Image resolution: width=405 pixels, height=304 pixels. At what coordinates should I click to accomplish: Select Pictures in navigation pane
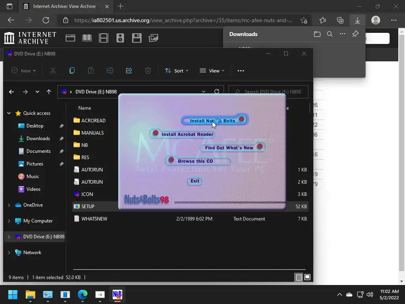click(x=35, y=163)
